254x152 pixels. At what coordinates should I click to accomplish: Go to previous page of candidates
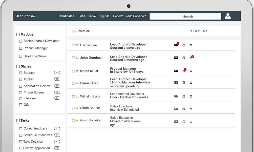[x=191, y=31]
